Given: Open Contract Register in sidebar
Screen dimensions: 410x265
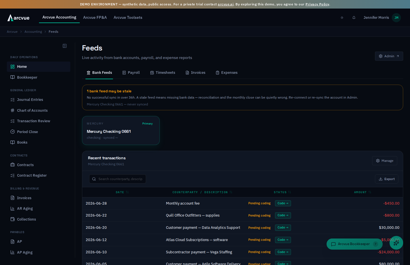Looking at the screenshot, I should 38,176.
